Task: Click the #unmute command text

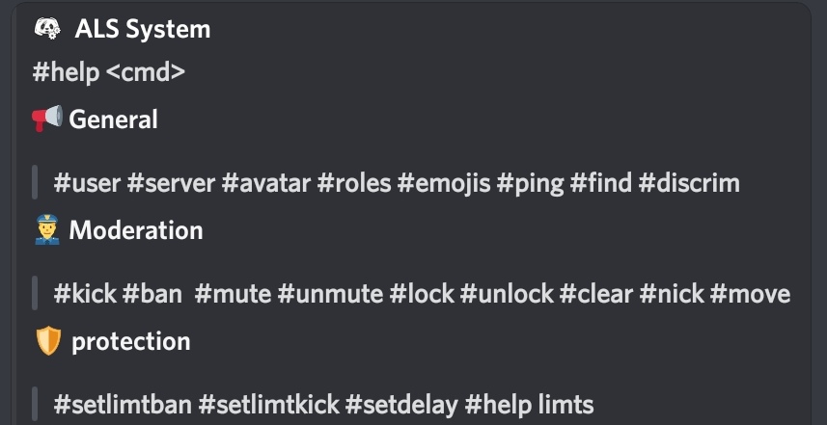Action: (x=330, y=293)
